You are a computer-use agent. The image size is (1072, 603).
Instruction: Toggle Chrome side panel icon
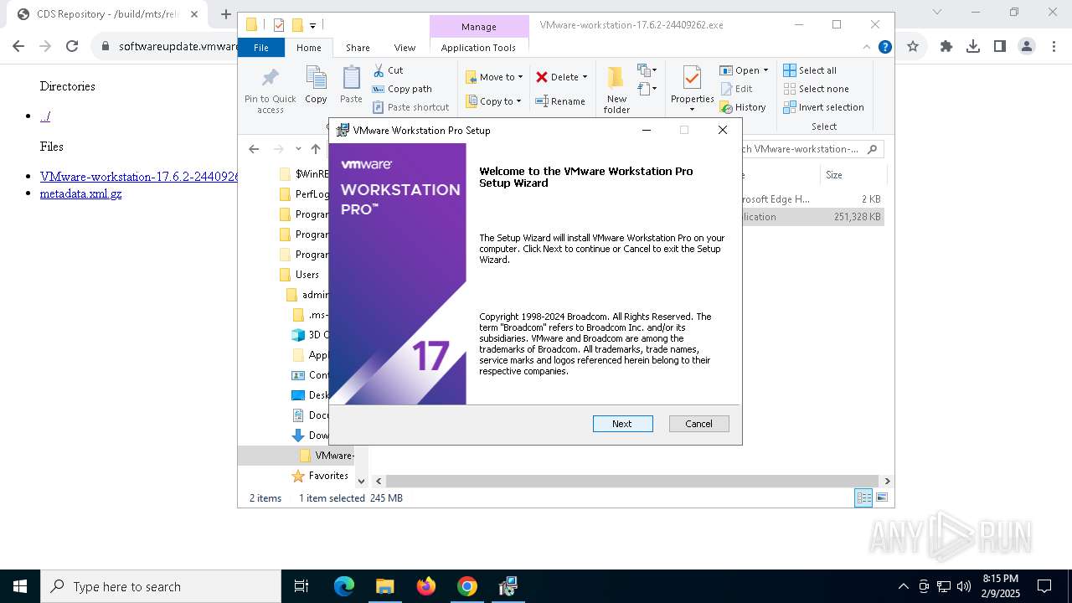[1000, 46]
